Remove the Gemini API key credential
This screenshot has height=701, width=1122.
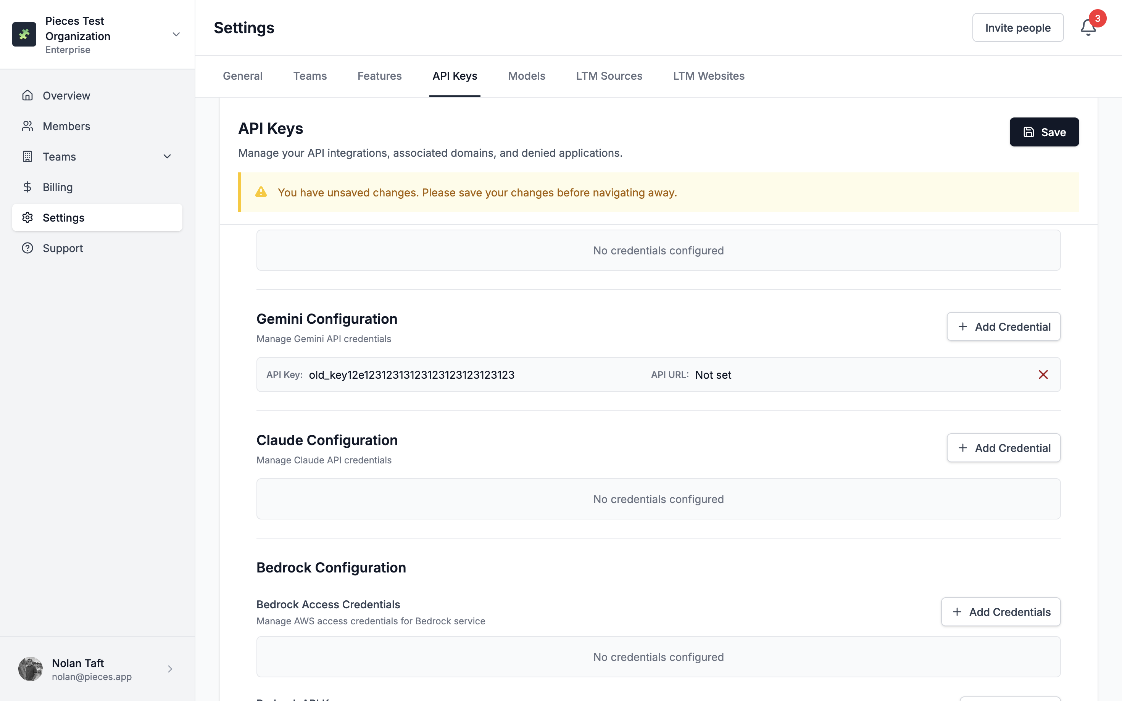(x=1043, y=375)
